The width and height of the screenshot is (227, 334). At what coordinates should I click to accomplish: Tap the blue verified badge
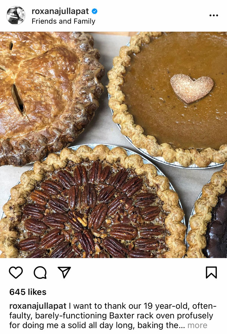point(94,11)
